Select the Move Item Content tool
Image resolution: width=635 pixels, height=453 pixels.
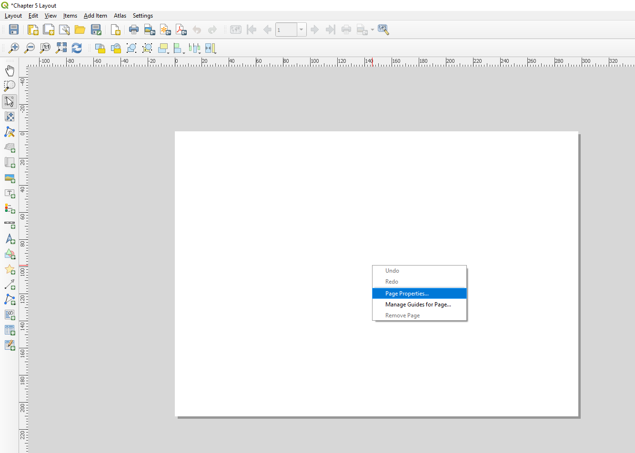[10, 116]
